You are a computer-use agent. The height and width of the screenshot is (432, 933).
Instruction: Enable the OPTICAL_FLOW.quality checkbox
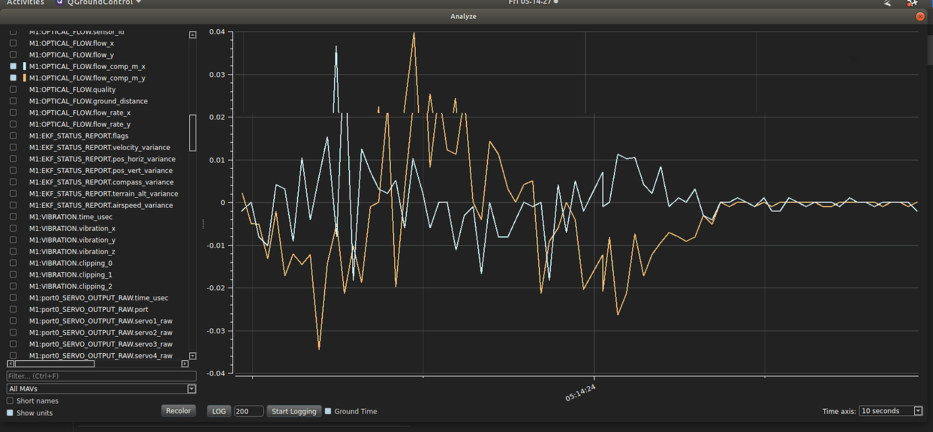(13, 90)
